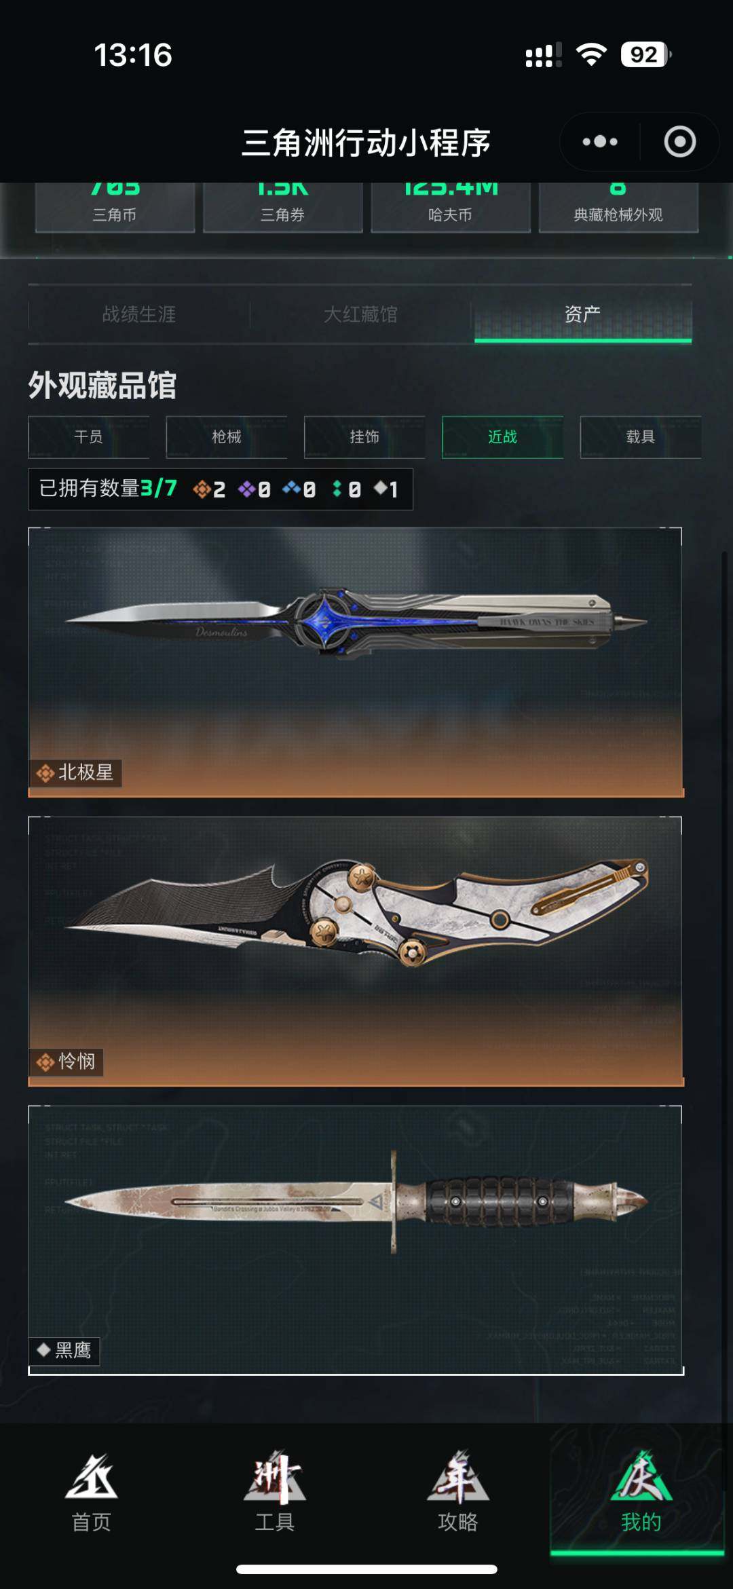Screen dimensions: 733x1589
Task: Tap the orange rarity icon beside 怜悯
Action: click(45, 1062)
